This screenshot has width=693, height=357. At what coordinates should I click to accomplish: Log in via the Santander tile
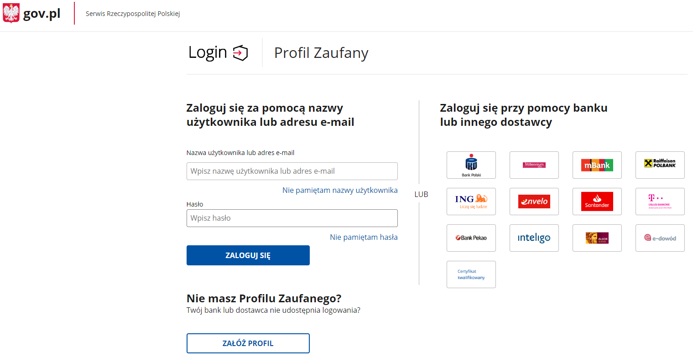click(597, 202)
